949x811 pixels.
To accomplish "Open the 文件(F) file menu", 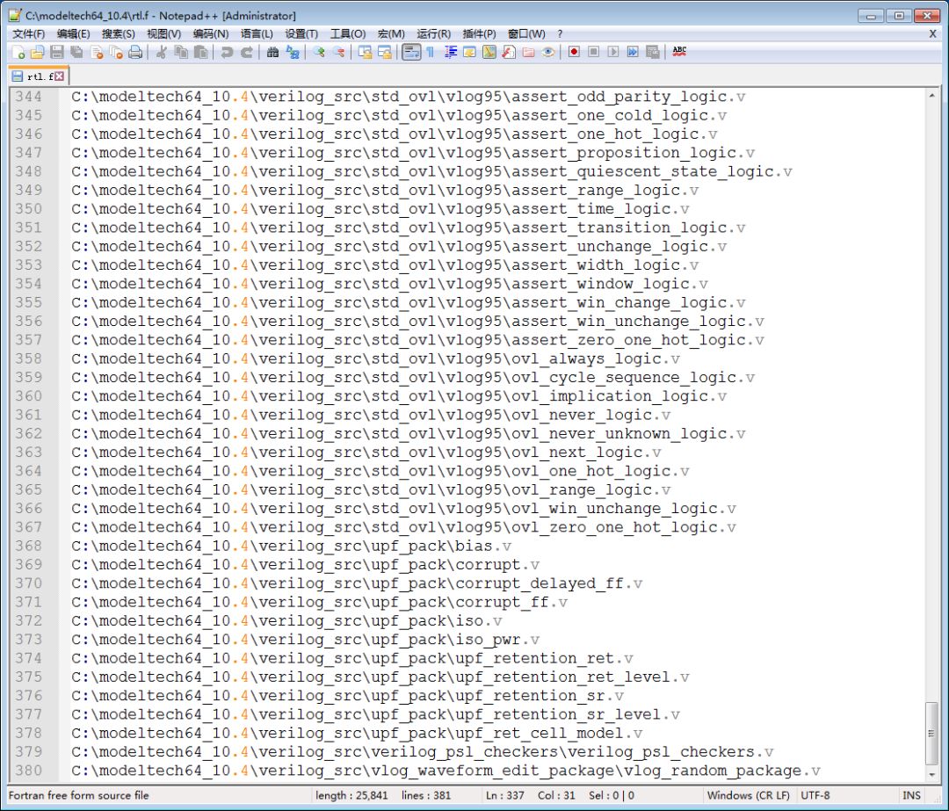I will (x=28, y=33).
